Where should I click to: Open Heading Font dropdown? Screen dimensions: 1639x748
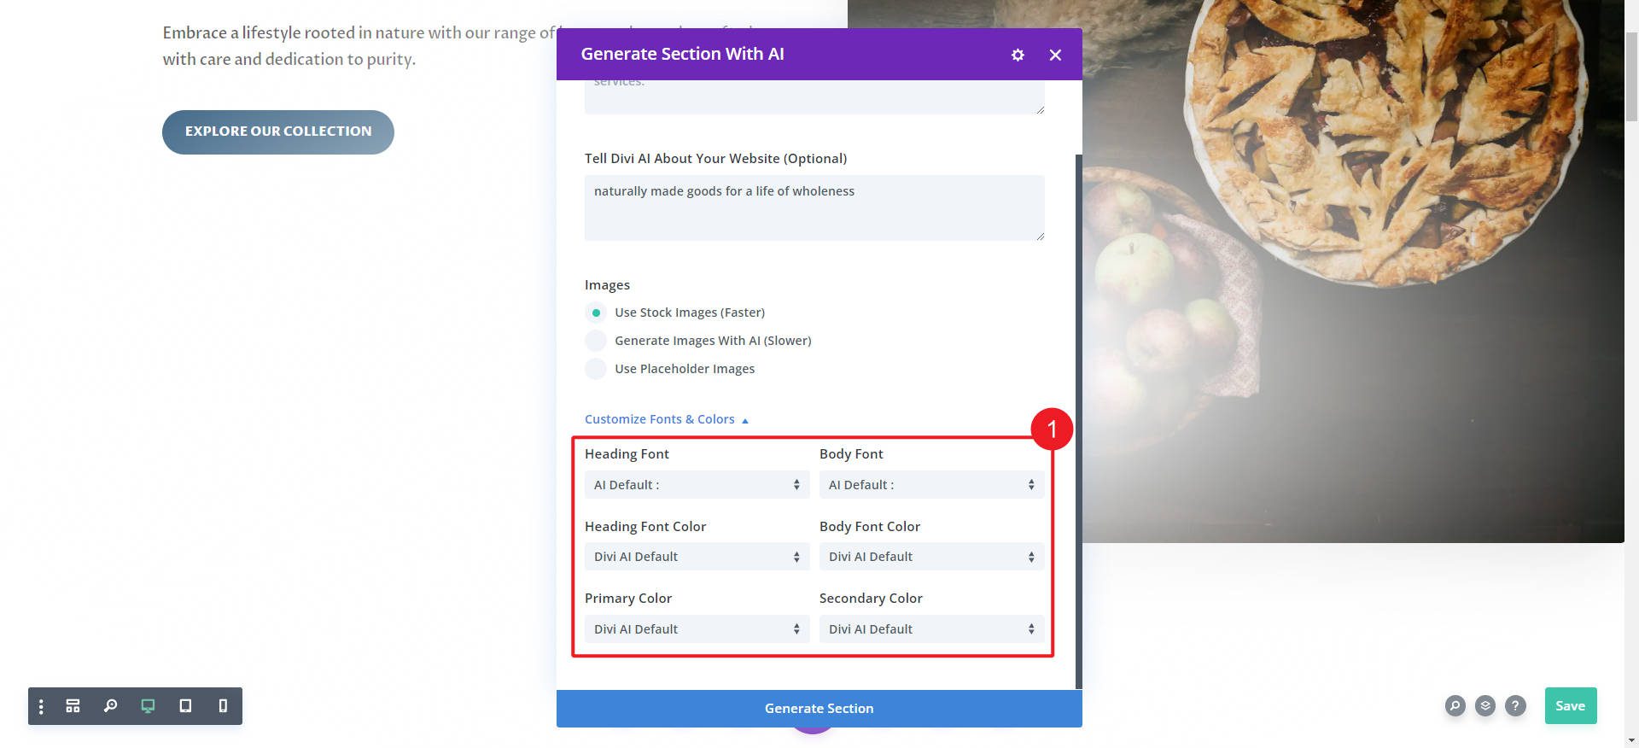click(x=697, y=485)
